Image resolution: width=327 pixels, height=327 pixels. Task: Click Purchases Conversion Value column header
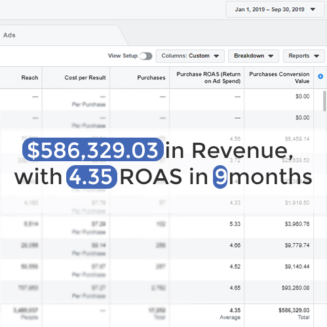(279, 77)
